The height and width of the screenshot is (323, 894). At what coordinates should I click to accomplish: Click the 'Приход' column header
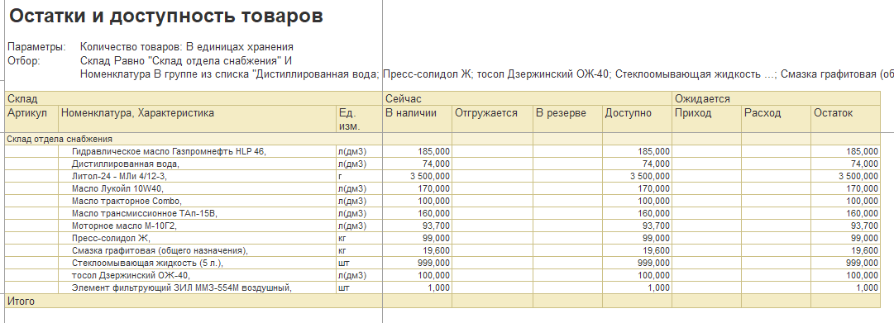[x=707, y=119]
